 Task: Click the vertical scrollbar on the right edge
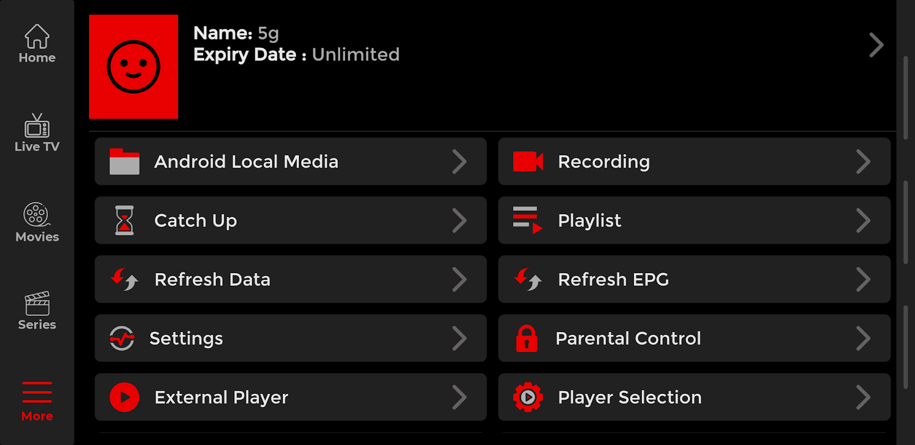[906, 222]
